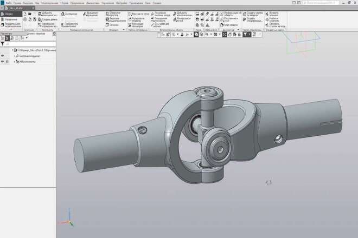Click the Создать деталь icon

40,19
